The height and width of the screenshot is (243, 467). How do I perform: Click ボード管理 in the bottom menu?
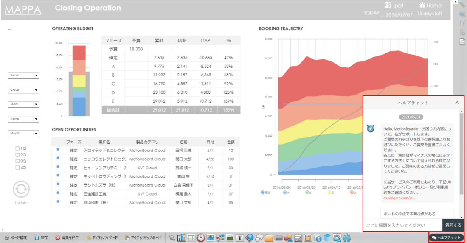[15, 238]
